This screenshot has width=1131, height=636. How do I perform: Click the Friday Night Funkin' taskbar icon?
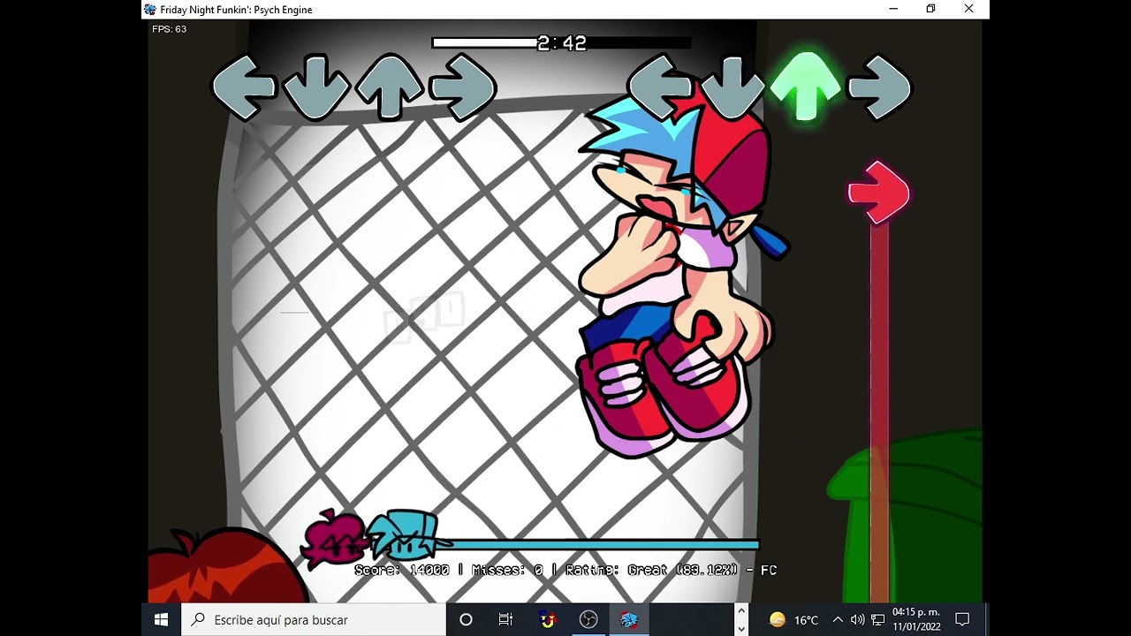point(629,619)
